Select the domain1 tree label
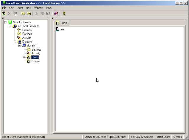Viewport: 189px width, 140px height. [32, 45]
